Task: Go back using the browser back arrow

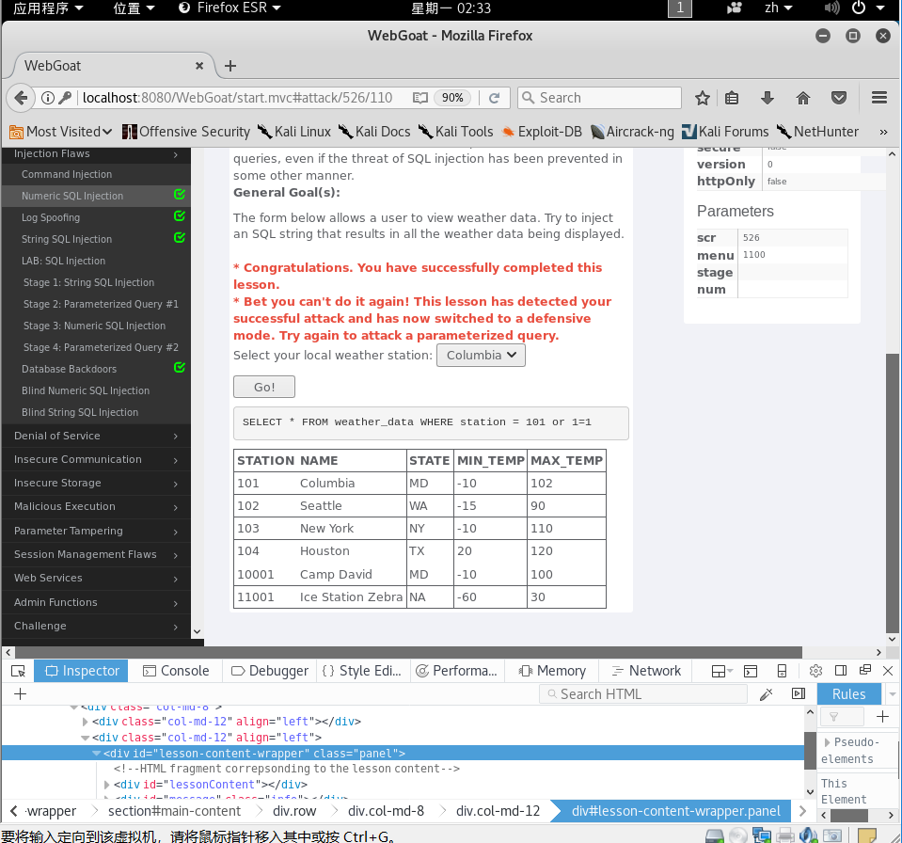Action: click(21, 98)
